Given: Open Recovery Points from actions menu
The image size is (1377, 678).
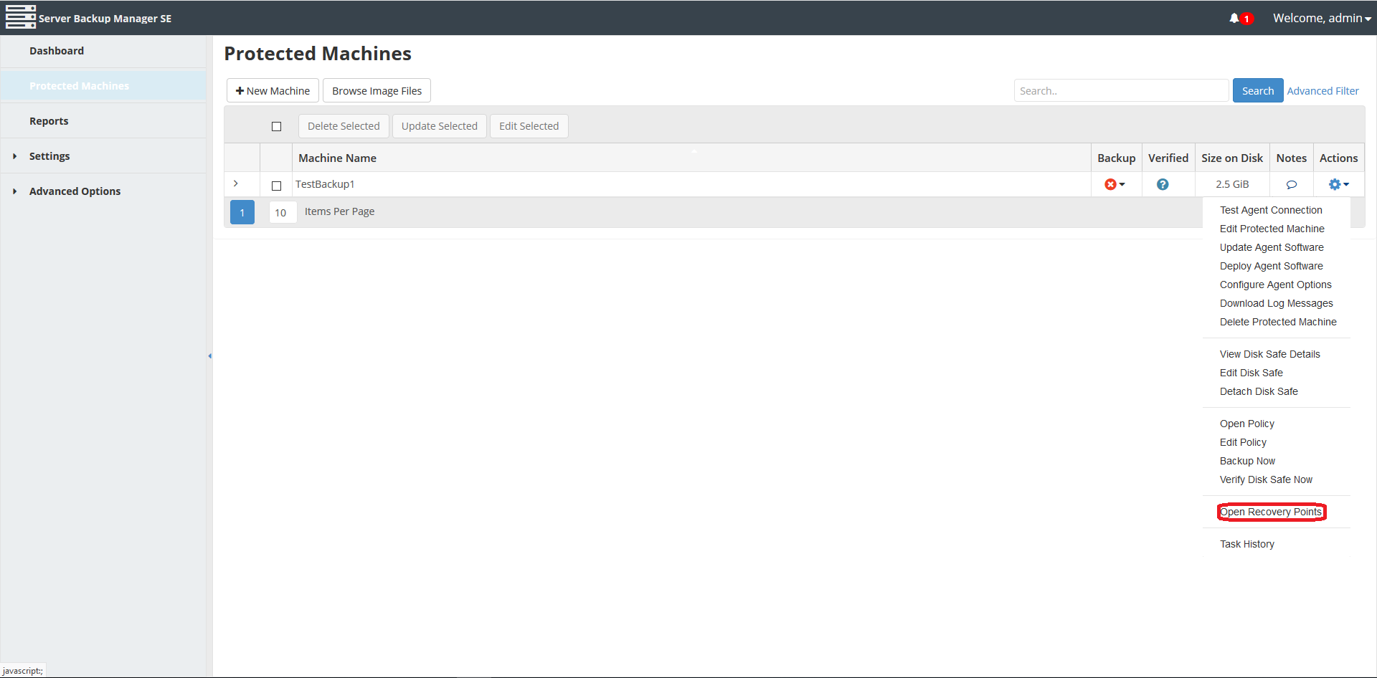Looking at the screenshot, I should coord(1271,512).
